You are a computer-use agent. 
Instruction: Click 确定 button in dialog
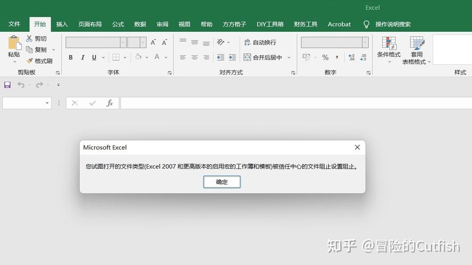(x=222, y=182)
